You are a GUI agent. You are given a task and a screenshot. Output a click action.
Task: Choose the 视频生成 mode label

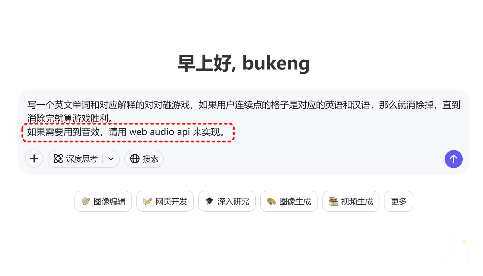(357, 201)
